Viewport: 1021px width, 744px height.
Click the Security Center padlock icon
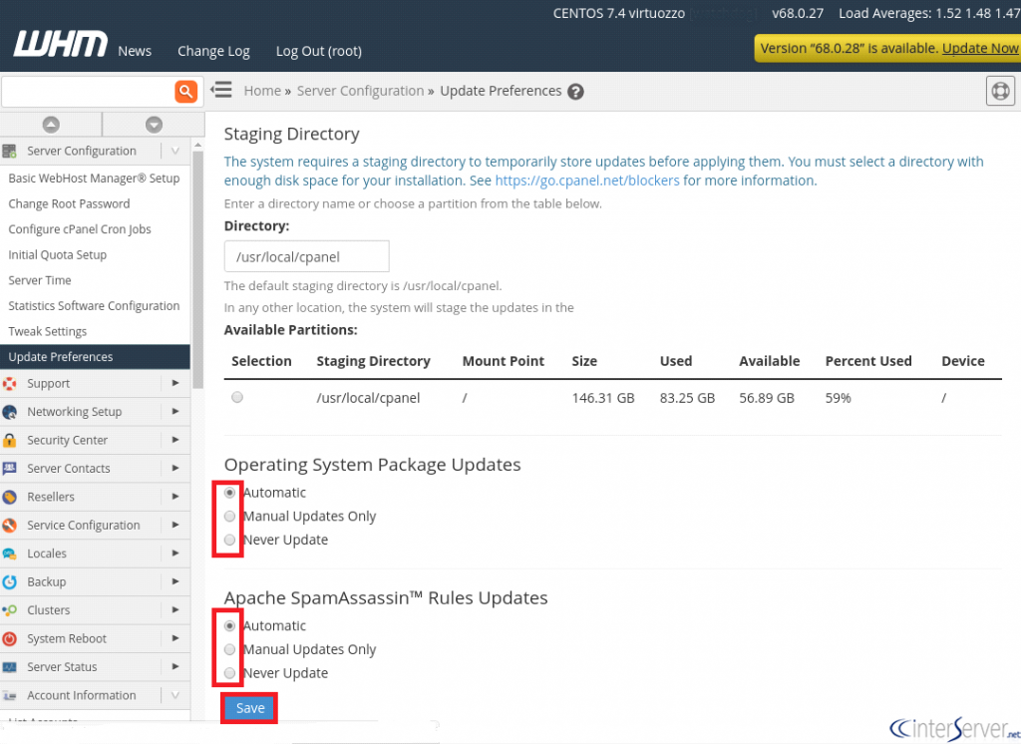[10, 441]
